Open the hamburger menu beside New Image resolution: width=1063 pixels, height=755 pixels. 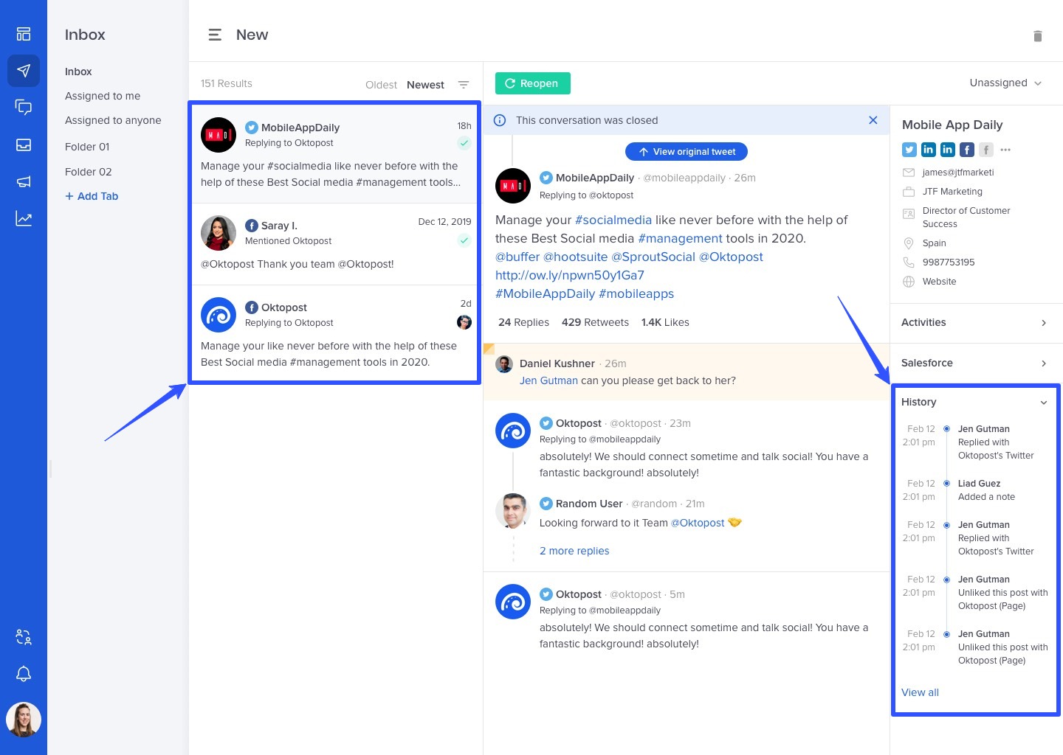coord(214,34)
